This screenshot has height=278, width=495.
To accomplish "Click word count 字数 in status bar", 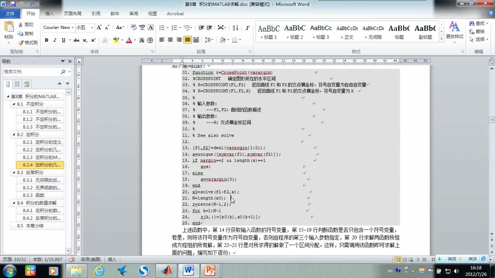I will (x=48, y=259).
